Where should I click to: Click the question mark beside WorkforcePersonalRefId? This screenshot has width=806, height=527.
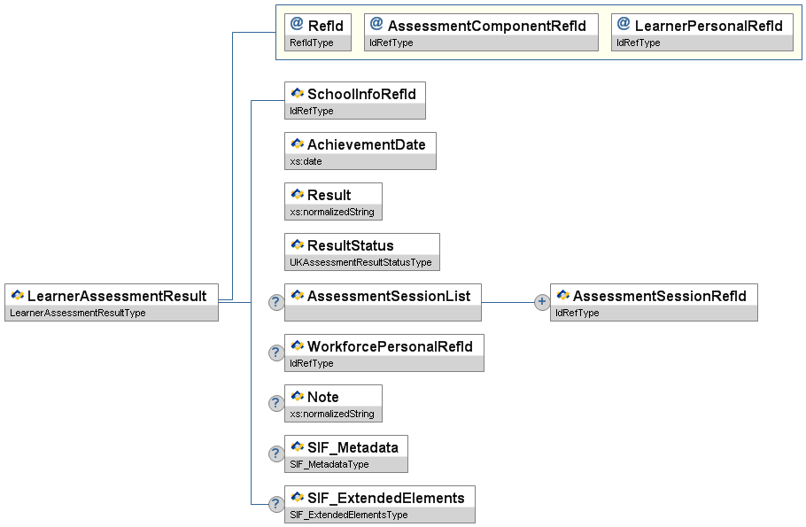pos(276,353)
